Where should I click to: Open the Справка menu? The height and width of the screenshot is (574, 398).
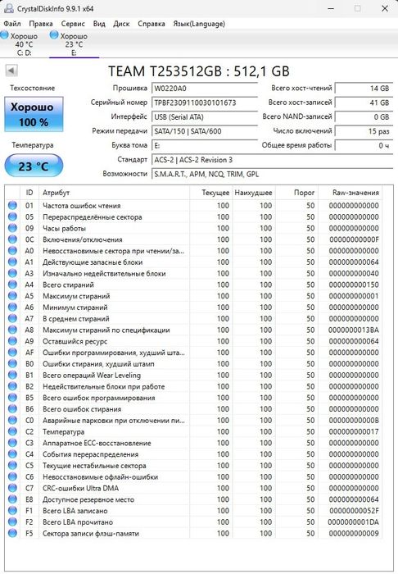tap(152, 24)
